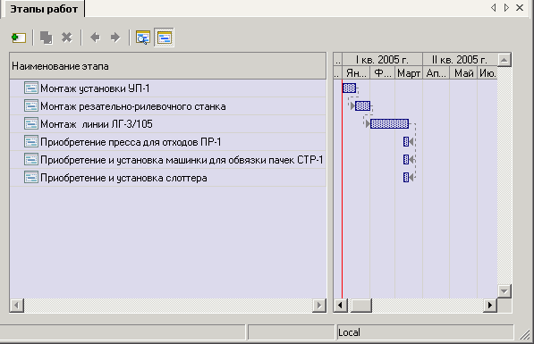Click next tab arrow at top right

point(506,7)
